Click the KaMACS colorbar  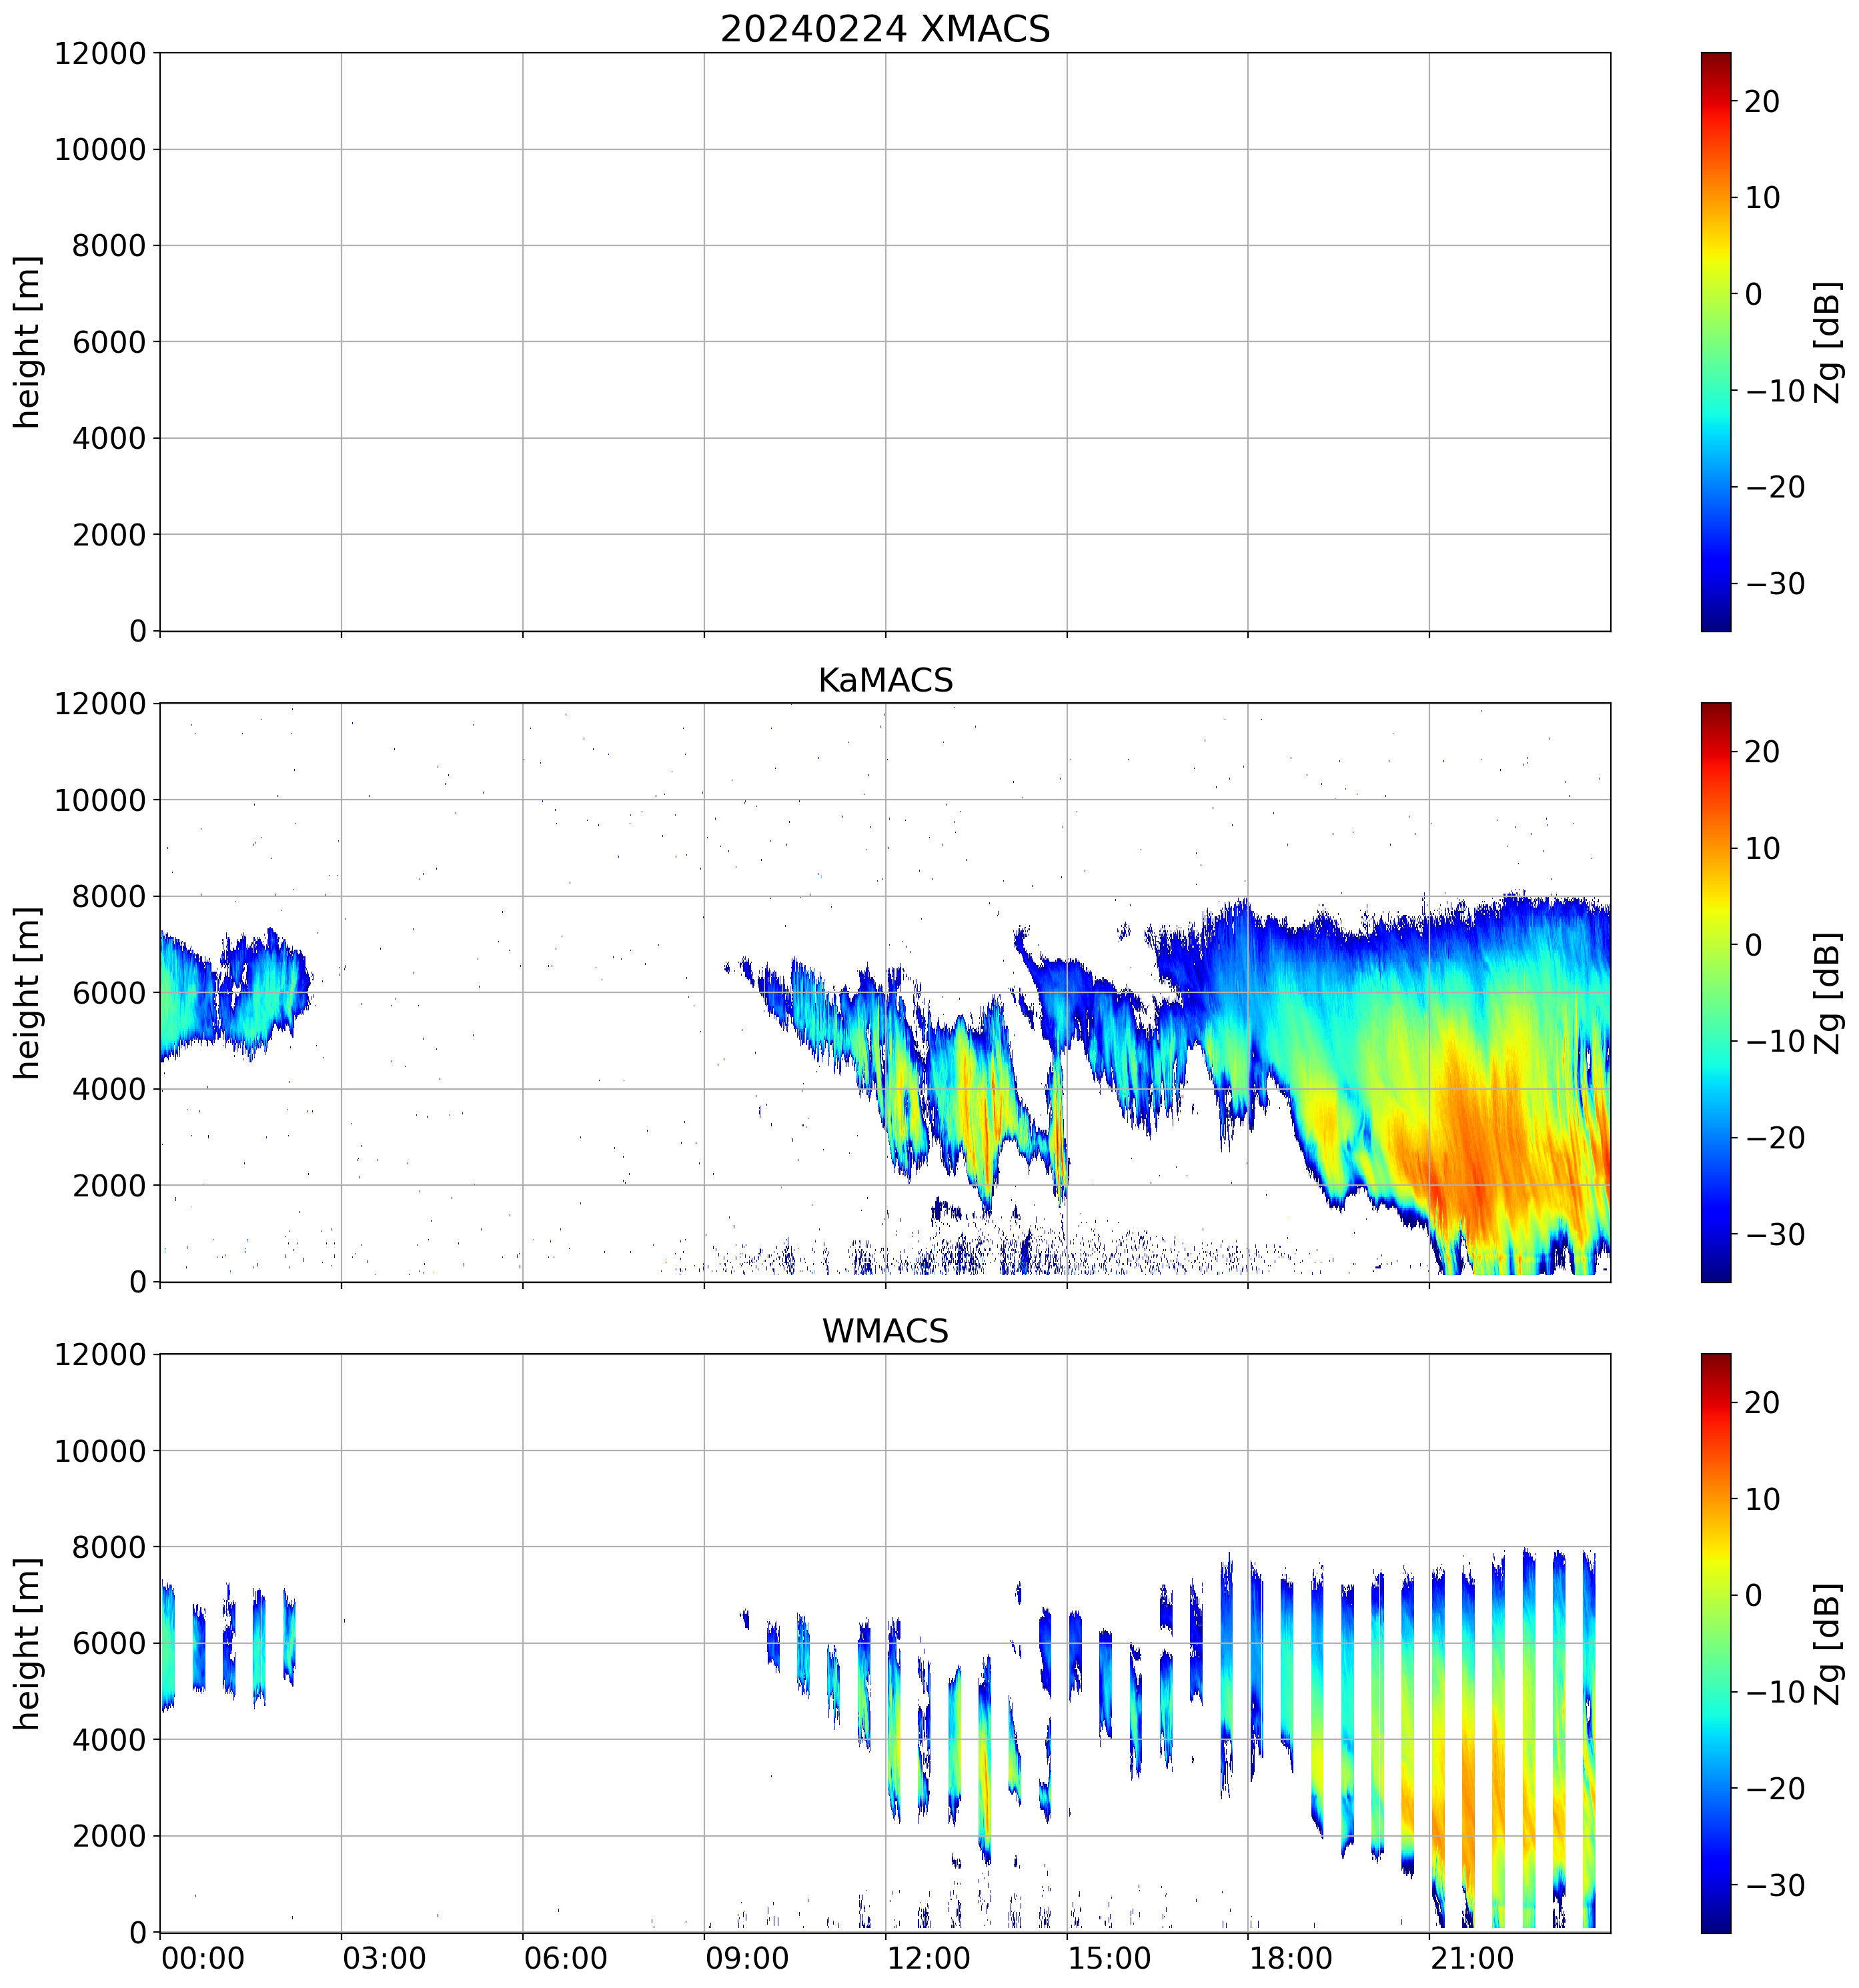pos(1715,992)
